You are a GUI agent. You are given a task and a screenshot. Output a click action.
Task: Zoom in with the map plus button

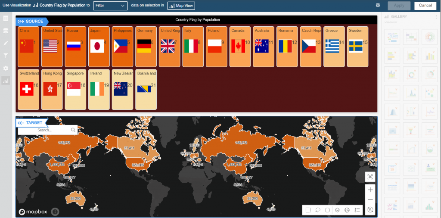370,190
